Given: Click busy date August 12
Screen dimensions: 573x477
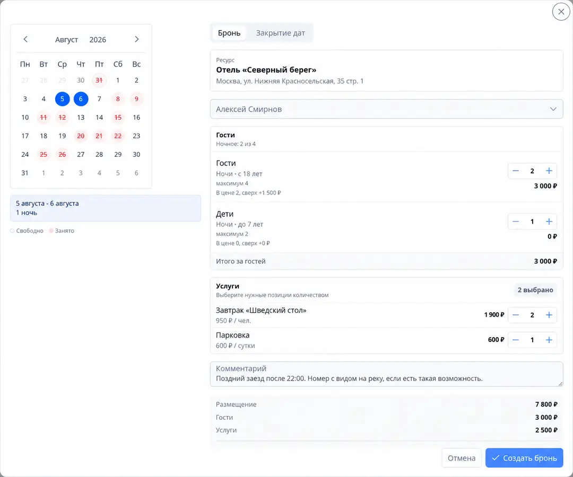Looking at the screenshot, I should pyautogui.click(x=62, y=118).
